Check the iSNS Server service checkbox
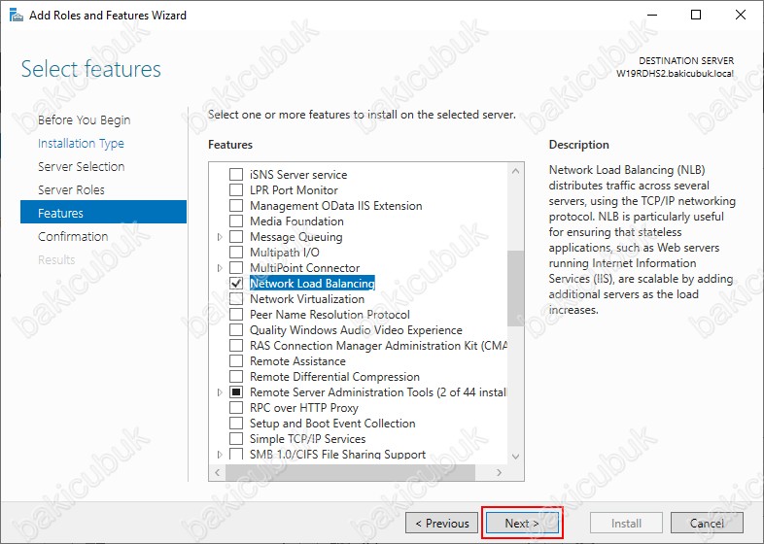Viewport: 764px width, 544px height. click(x=236, y=174)
